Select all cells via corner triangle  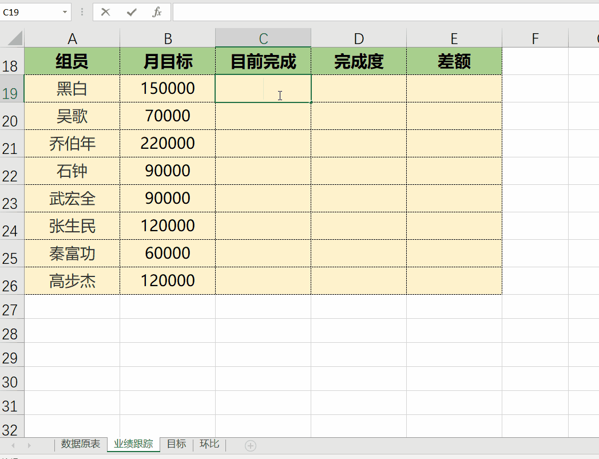coord(15,38)
